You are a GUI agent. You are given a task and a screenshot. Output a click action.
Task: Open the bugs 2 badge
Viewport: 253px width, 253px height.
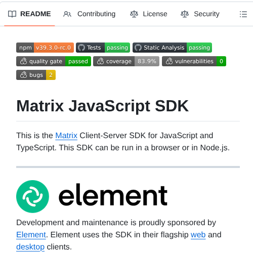click(x=36, y=75)
